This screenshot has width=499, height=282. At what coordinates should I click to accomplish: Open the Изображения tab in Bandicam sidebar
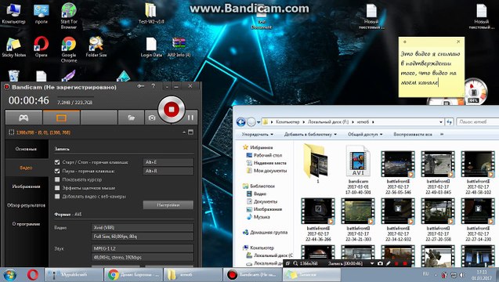(27, 186)
